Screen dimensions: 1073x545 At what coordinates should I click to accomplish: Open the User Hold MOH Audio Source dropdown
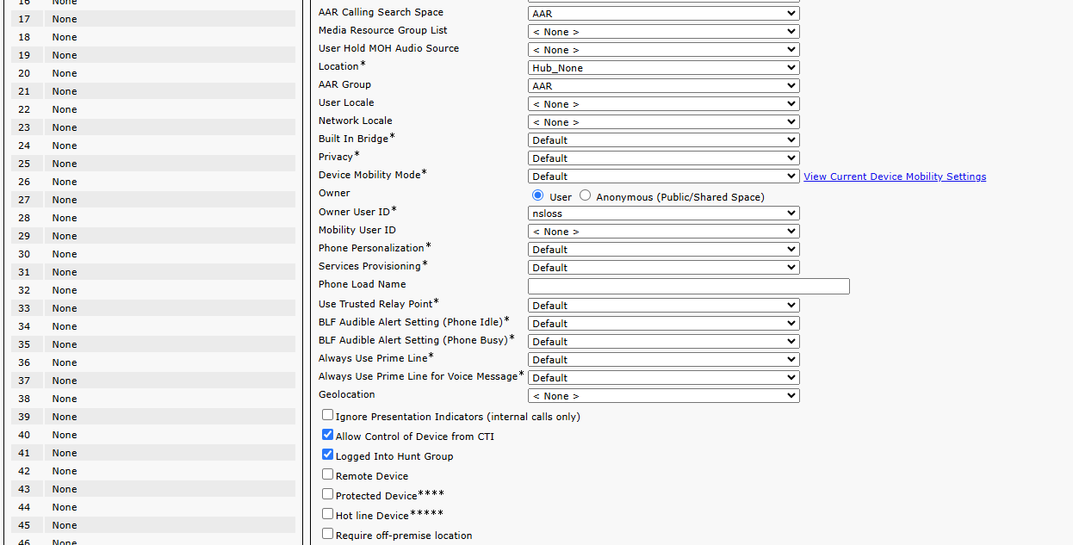[663, 49]
